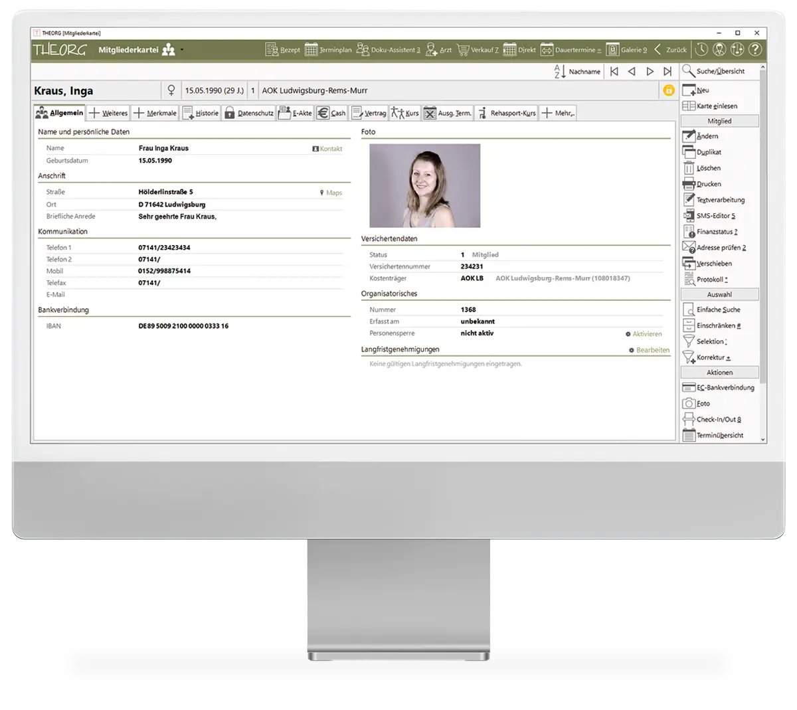Switch to the Historie tab

coord(201,113)
